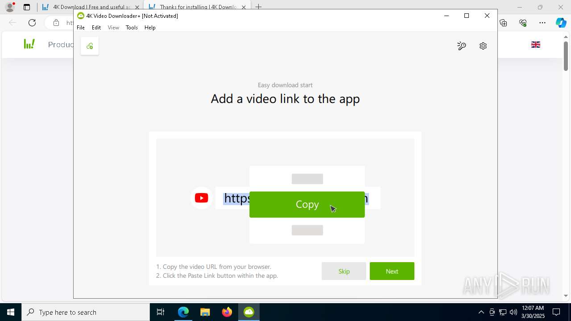571x321 pixels.
Task: Click the network icon in the tray
Action: 503,312
